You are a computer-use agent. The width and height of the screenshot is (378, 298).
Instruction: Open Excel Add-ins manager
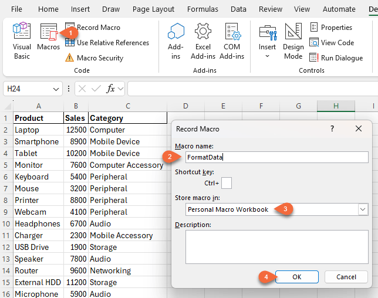tap(203, 41)
